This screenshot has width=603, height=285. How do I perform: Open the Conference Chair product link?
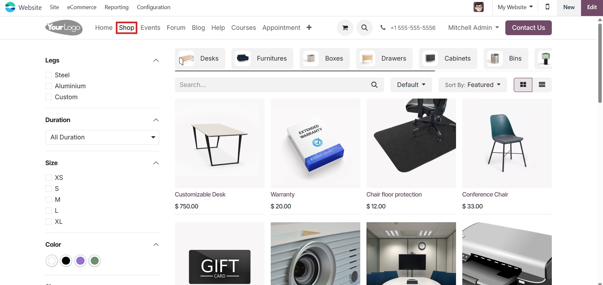(x=485, y=194)
